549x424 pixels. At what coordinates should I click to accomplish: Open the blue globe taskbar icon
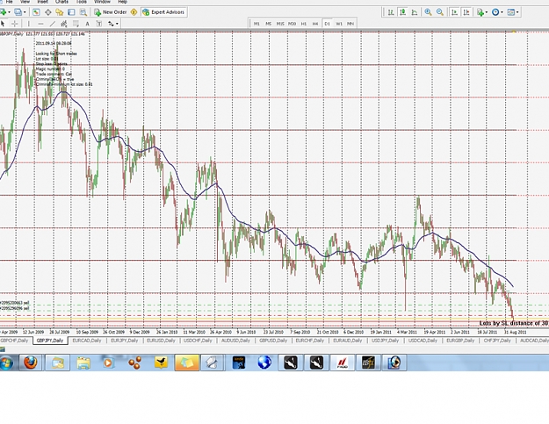point(264,363)
